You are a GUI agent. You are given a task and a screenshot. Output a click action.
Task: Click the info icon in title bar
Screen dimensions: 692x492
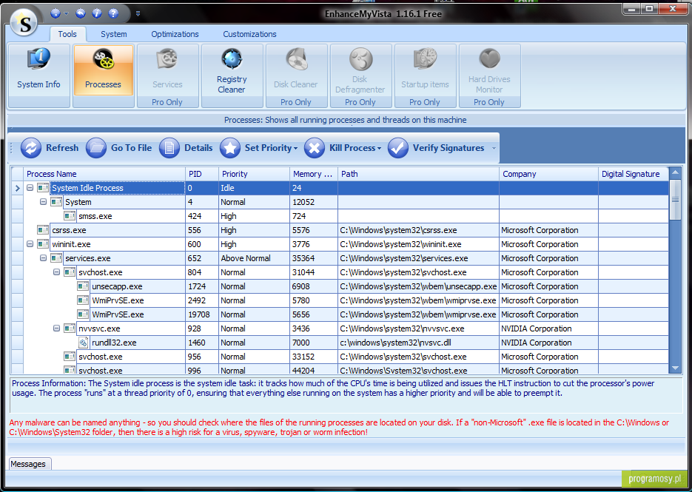click(x=97, y=13)
